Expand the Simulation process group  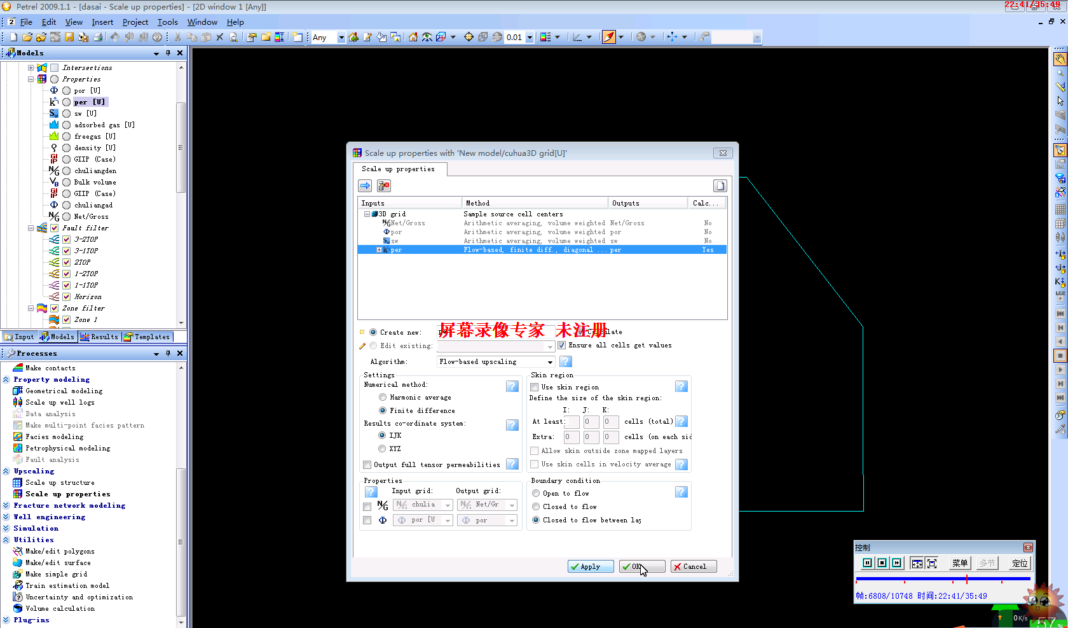(x=6, y=528)
